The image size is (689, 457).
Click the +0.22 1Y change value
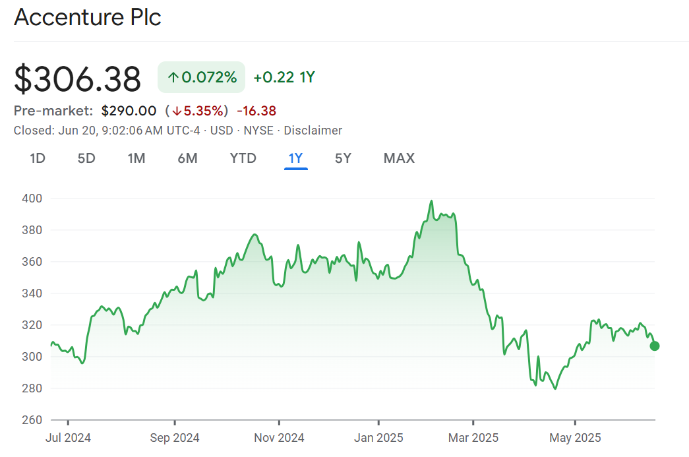point(284,78)
